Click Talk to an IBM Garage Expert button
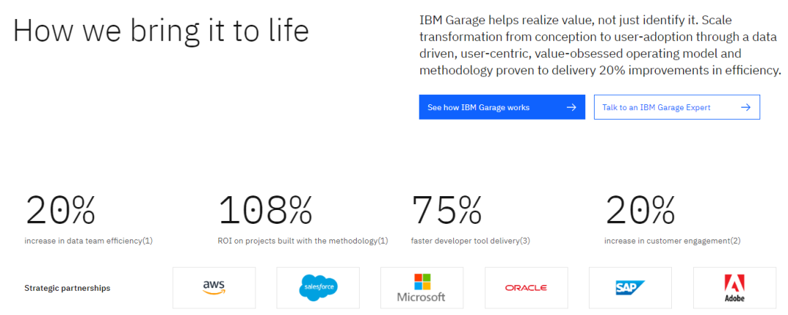Image resolution: width=788 pixels, height=315 pixels. click(677, 107)
